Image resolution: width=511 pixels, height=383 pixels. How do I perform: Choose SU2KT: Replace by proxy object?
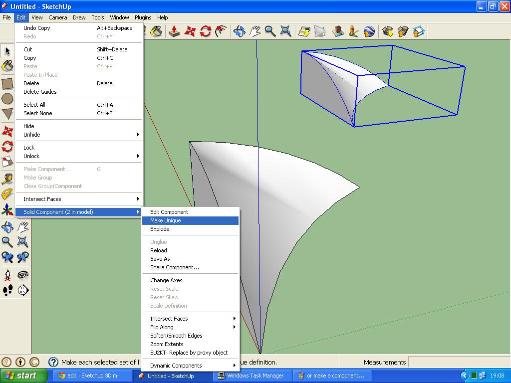(x=190, y=353)
